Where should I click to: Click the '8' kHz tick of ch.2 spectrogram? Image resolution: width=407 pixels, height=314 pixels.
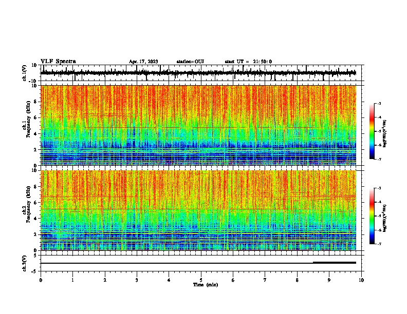pos(35,186)
